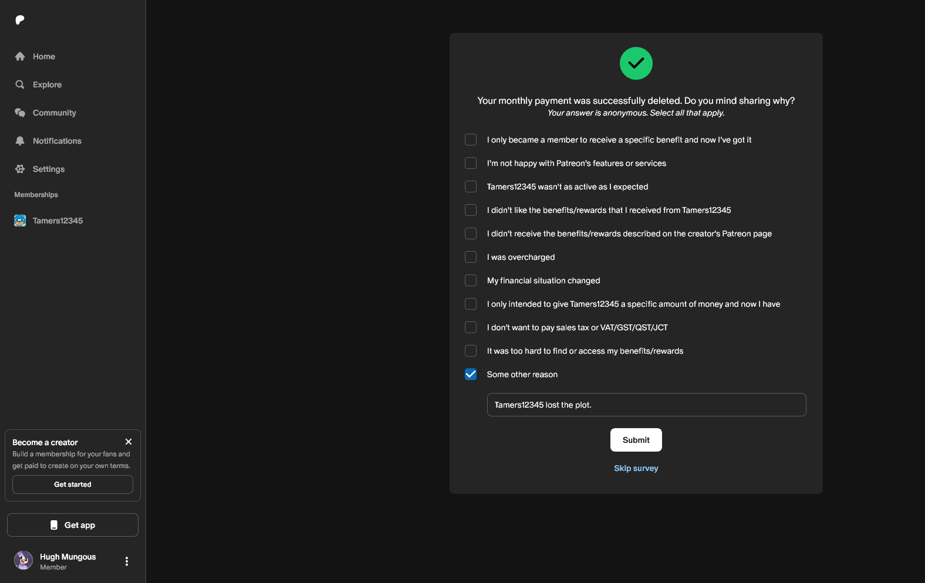Check 'only became a member for specific benefit'
Screen dimensions: 925x583
[x=471, y=140]
